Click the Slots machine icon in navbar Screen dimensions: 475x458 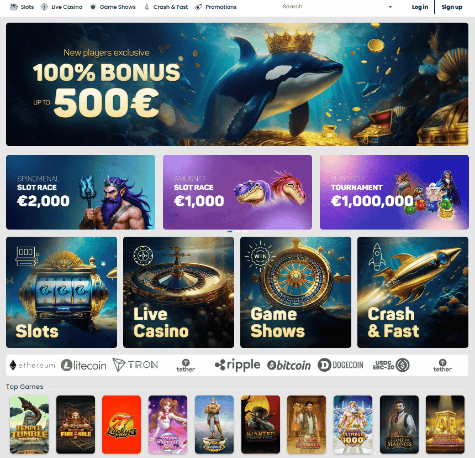tap(14, 7)
